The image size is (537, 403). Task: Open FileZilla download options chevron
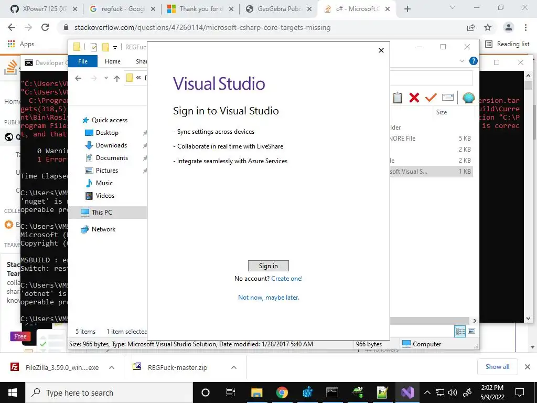112,367
